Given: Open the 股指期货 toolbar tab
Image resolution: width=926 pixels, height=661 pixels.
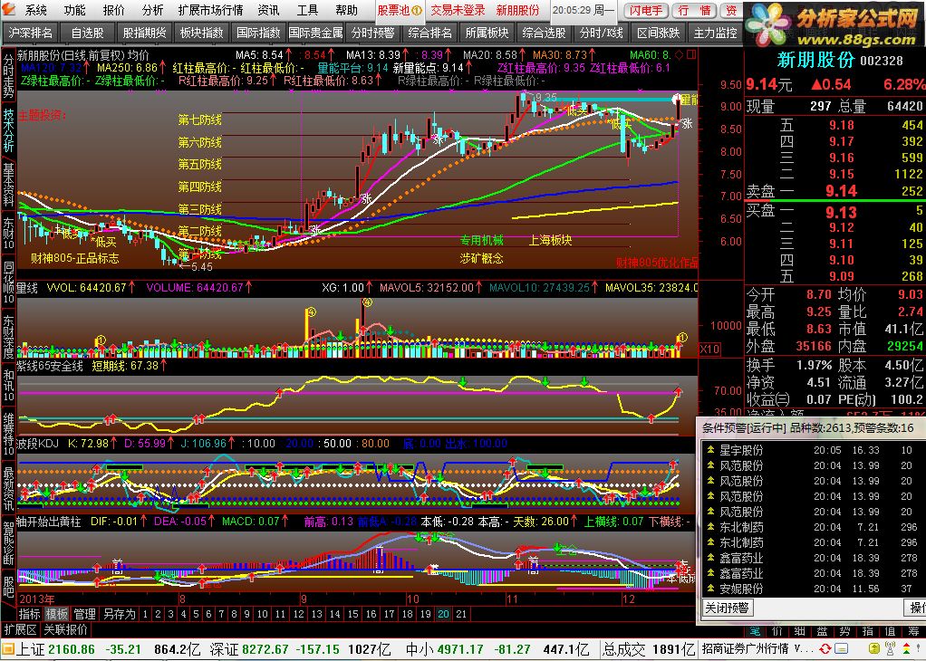Looking at the screenshot, I should pos(144,33).
